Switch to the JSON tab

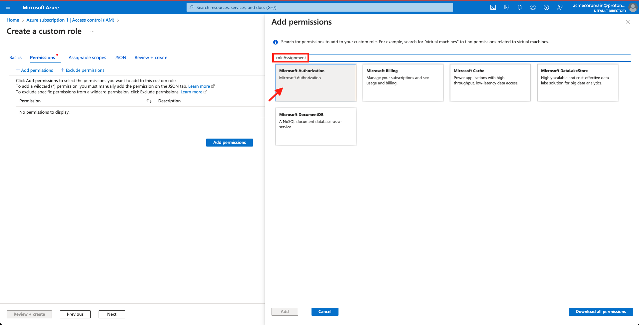pos(121,57)
